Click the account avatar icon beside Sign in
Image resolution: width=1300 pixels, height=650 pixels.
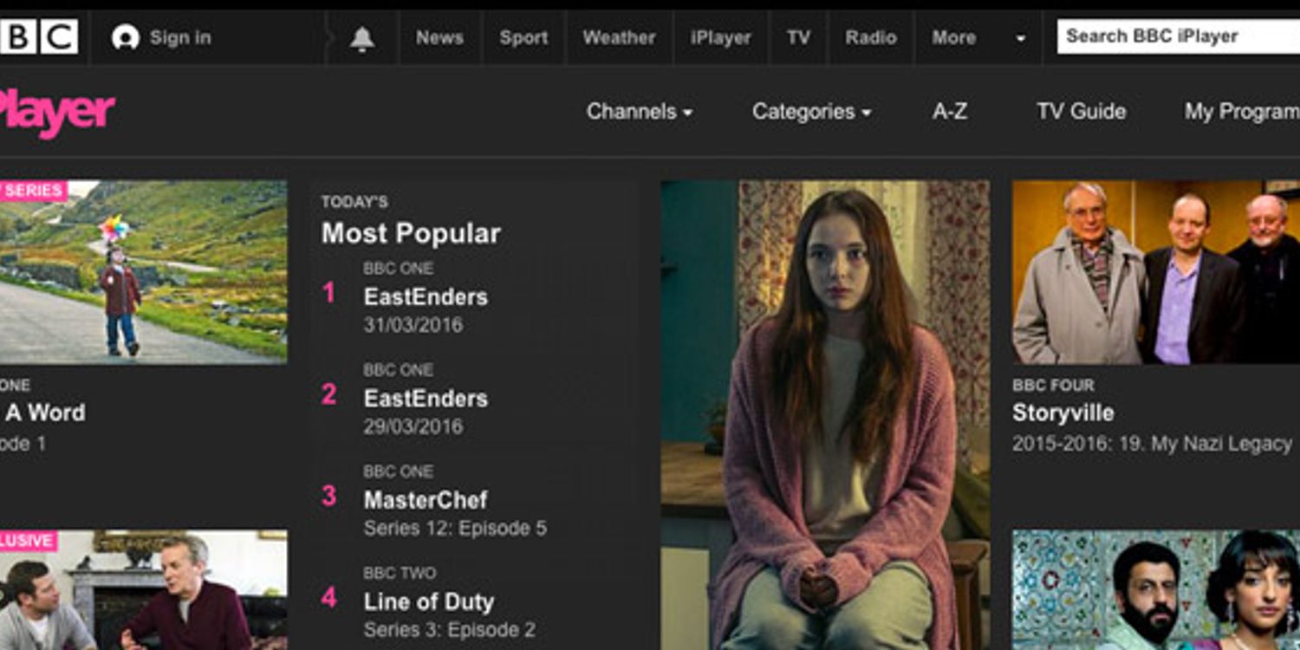click(126, 37)
